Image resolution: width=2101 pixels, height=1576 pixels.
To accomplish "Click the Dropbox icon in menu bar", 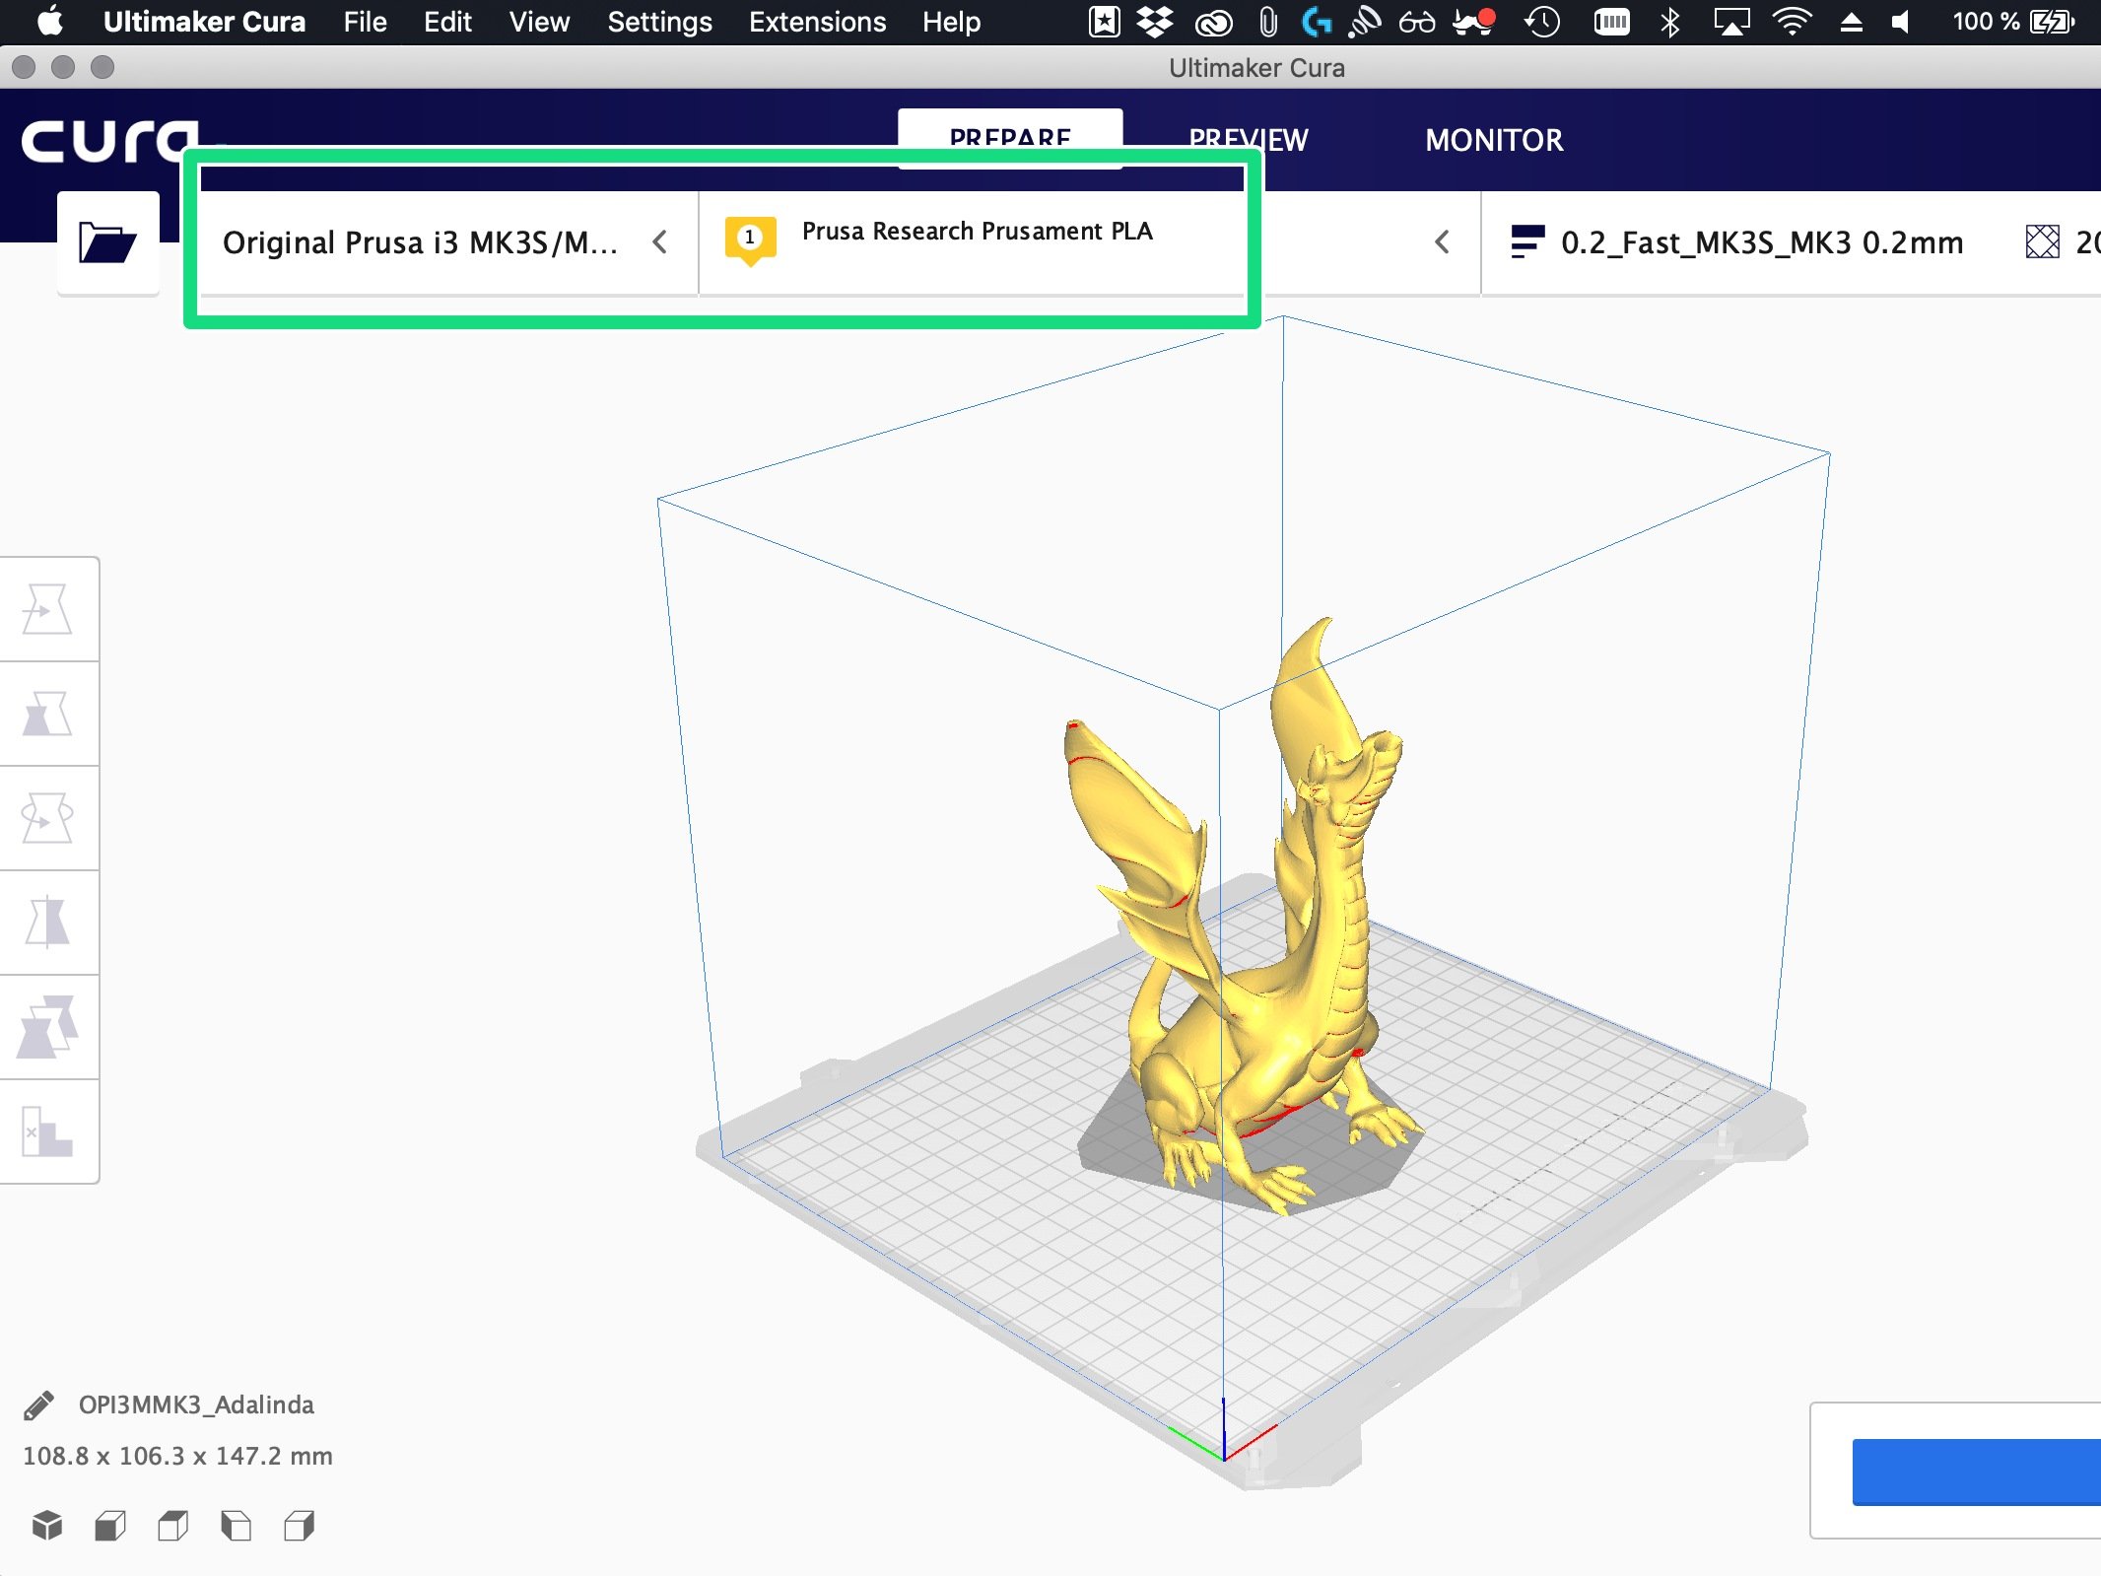I will pos(1153,22).
